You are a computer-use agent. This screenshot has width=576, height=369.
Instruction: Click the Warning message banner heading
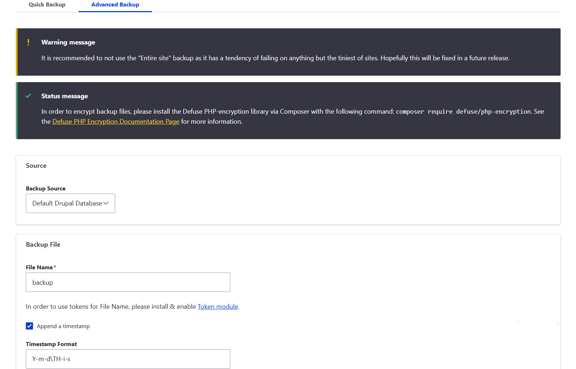point(68,42)
